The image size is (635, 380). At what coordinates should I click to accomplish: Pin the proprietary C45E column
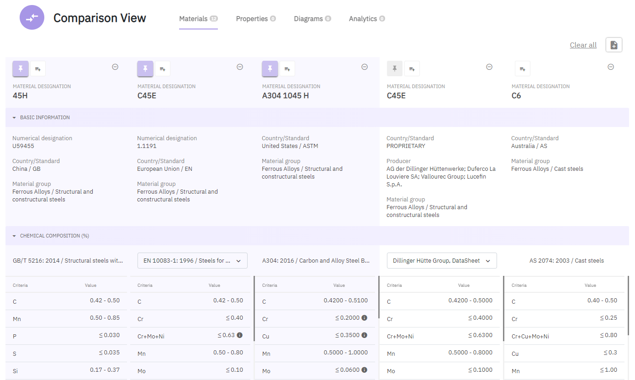tap(395, 69)
